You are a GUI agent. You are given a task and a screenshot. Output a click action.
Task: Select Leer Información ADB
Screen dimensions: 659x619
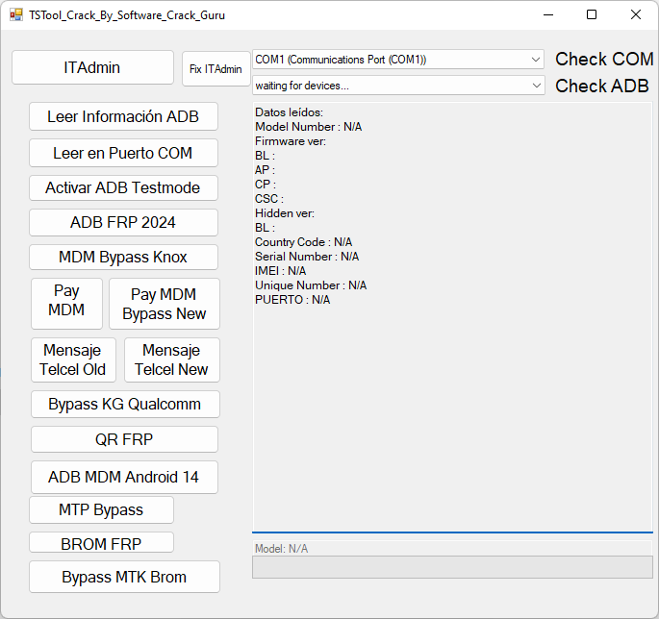click(x=123, y=116)
